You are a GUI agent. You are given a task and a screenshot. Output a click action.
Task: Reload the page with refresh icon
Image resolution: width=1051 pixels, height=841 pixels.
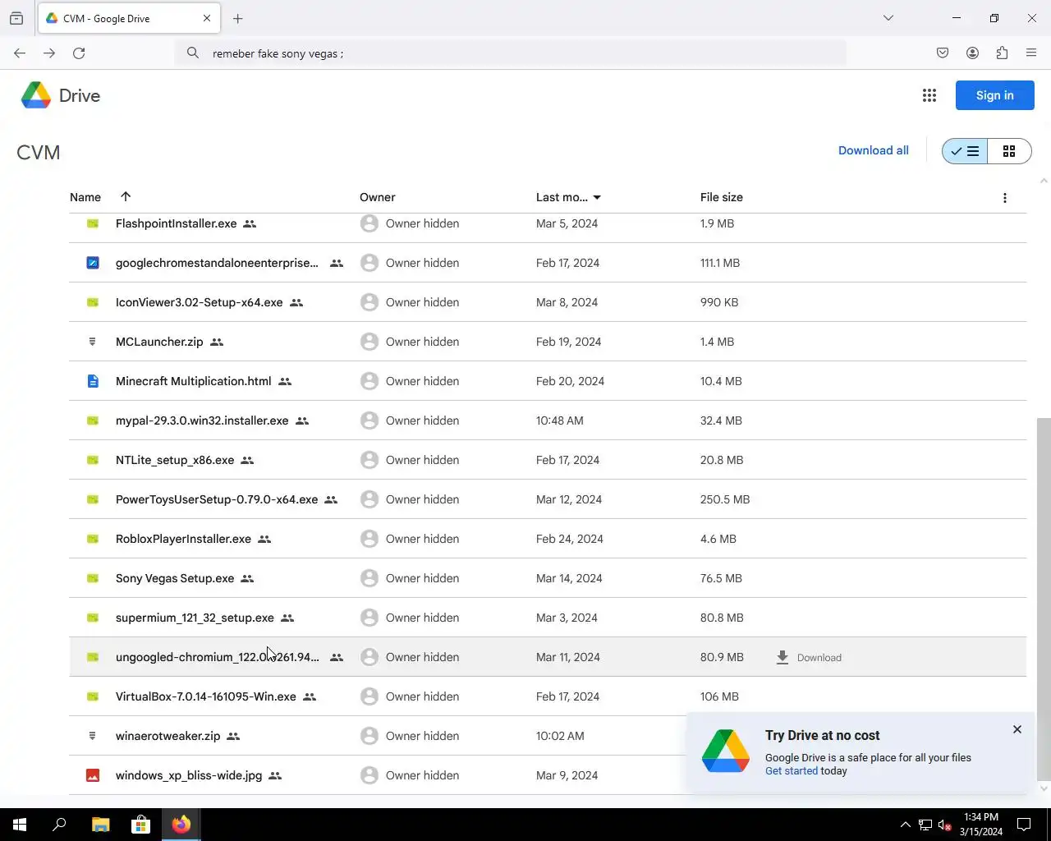[x=79, y=53]
